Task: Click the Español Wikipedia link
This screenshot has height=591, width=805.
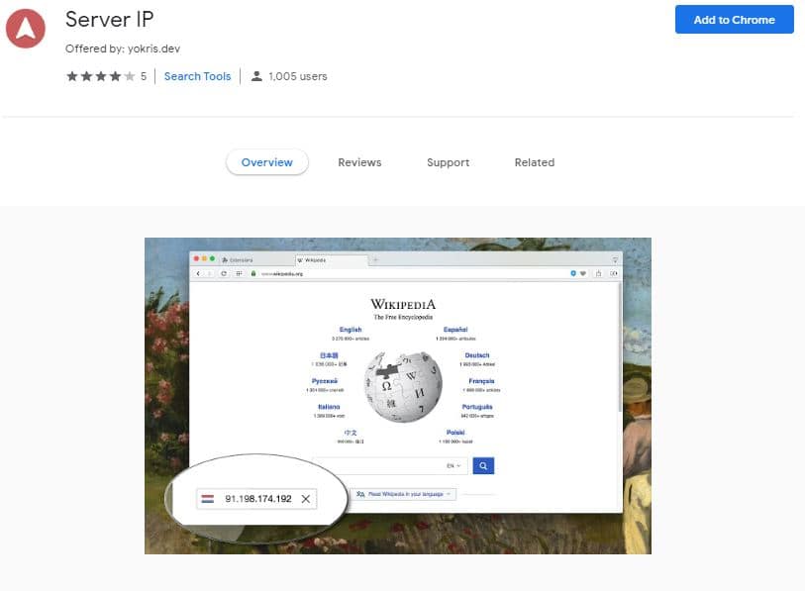Action: click(455, 330)
